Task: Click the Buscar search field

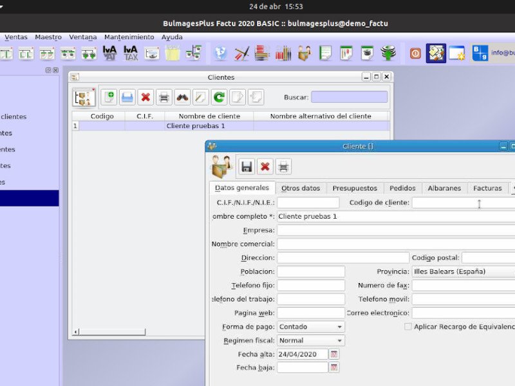Action: point(349,97)
